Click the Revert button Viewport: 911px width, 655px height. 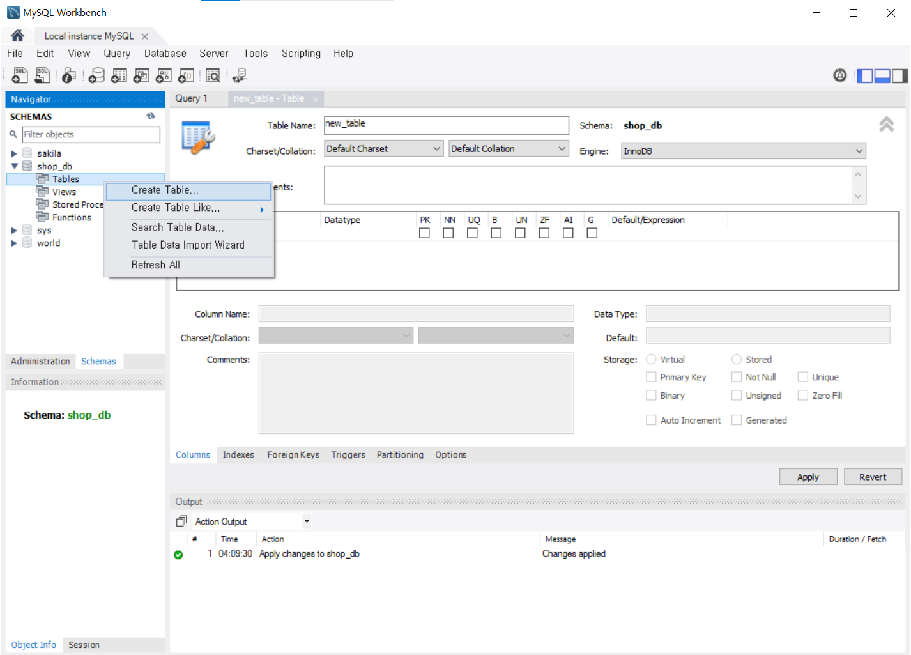[x=873, y=477]
